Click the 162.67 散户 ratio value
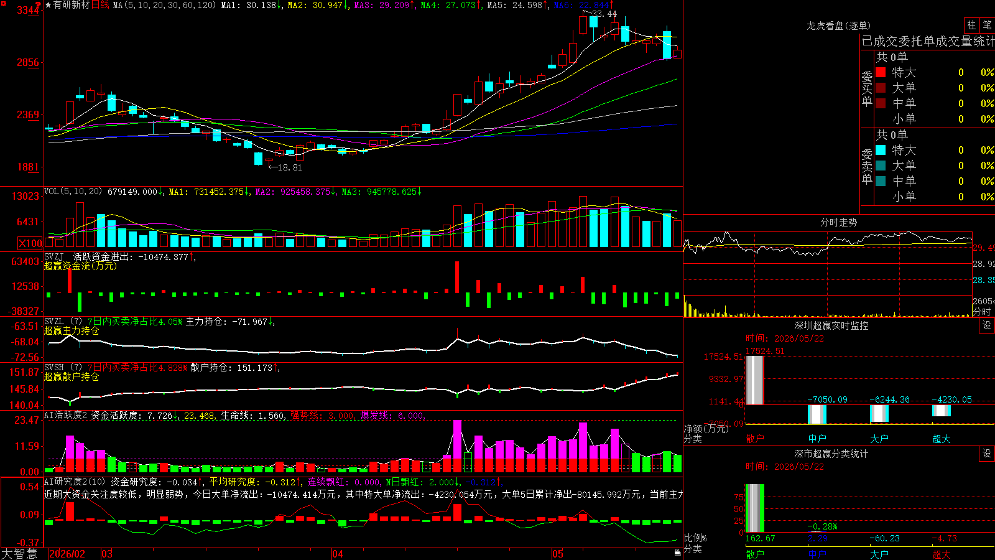995x560 pixels. pos(761,538)
